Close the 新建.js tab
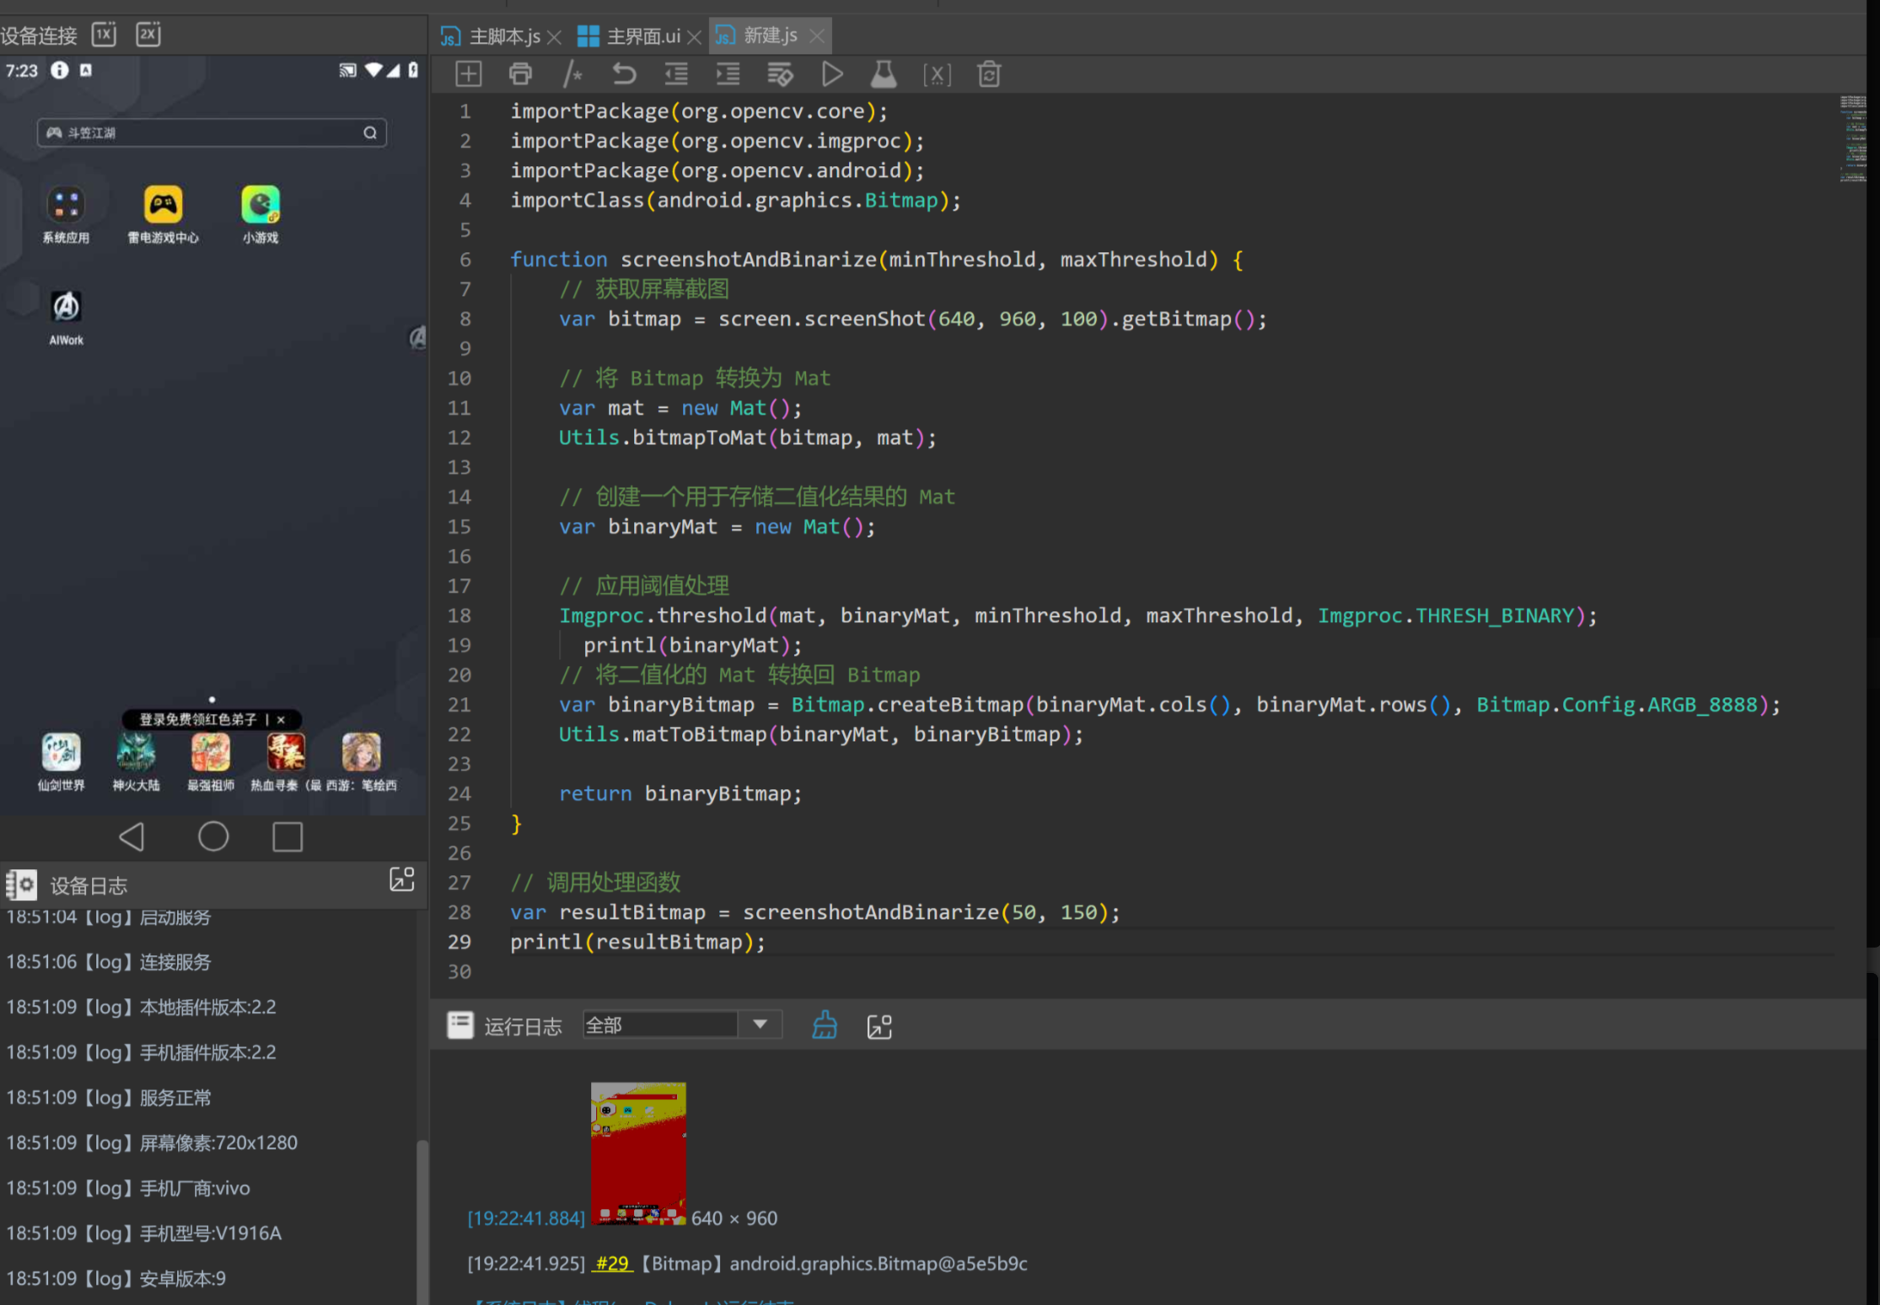 [816, 36]
